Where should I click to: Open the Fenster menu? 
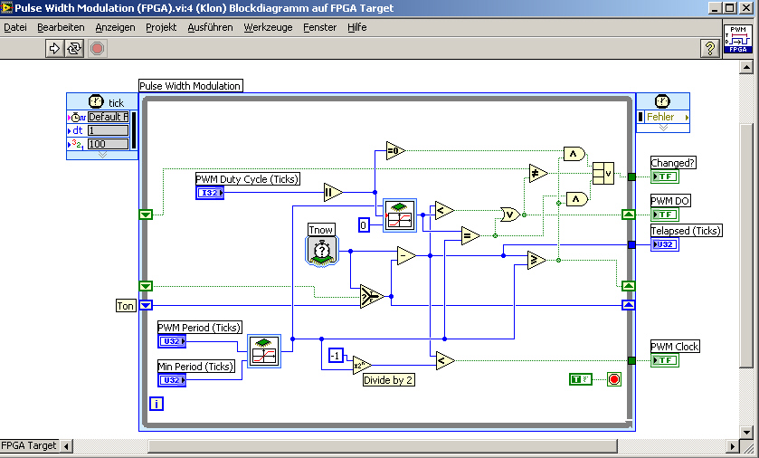(x=320, y=27)
